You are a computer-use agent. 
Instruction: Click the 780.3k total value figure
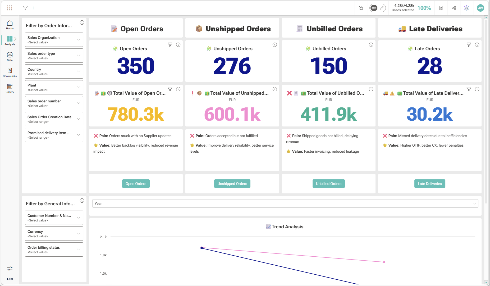click(x=136, y=114)
